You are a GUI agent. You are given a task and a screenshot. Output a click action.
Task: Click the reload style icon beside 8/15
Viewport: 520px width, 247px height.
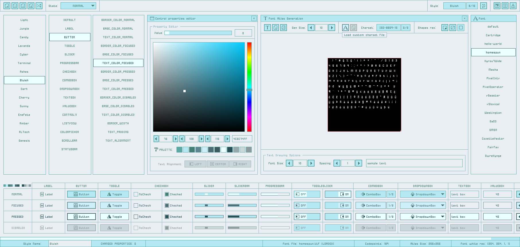tap(484, 6)
